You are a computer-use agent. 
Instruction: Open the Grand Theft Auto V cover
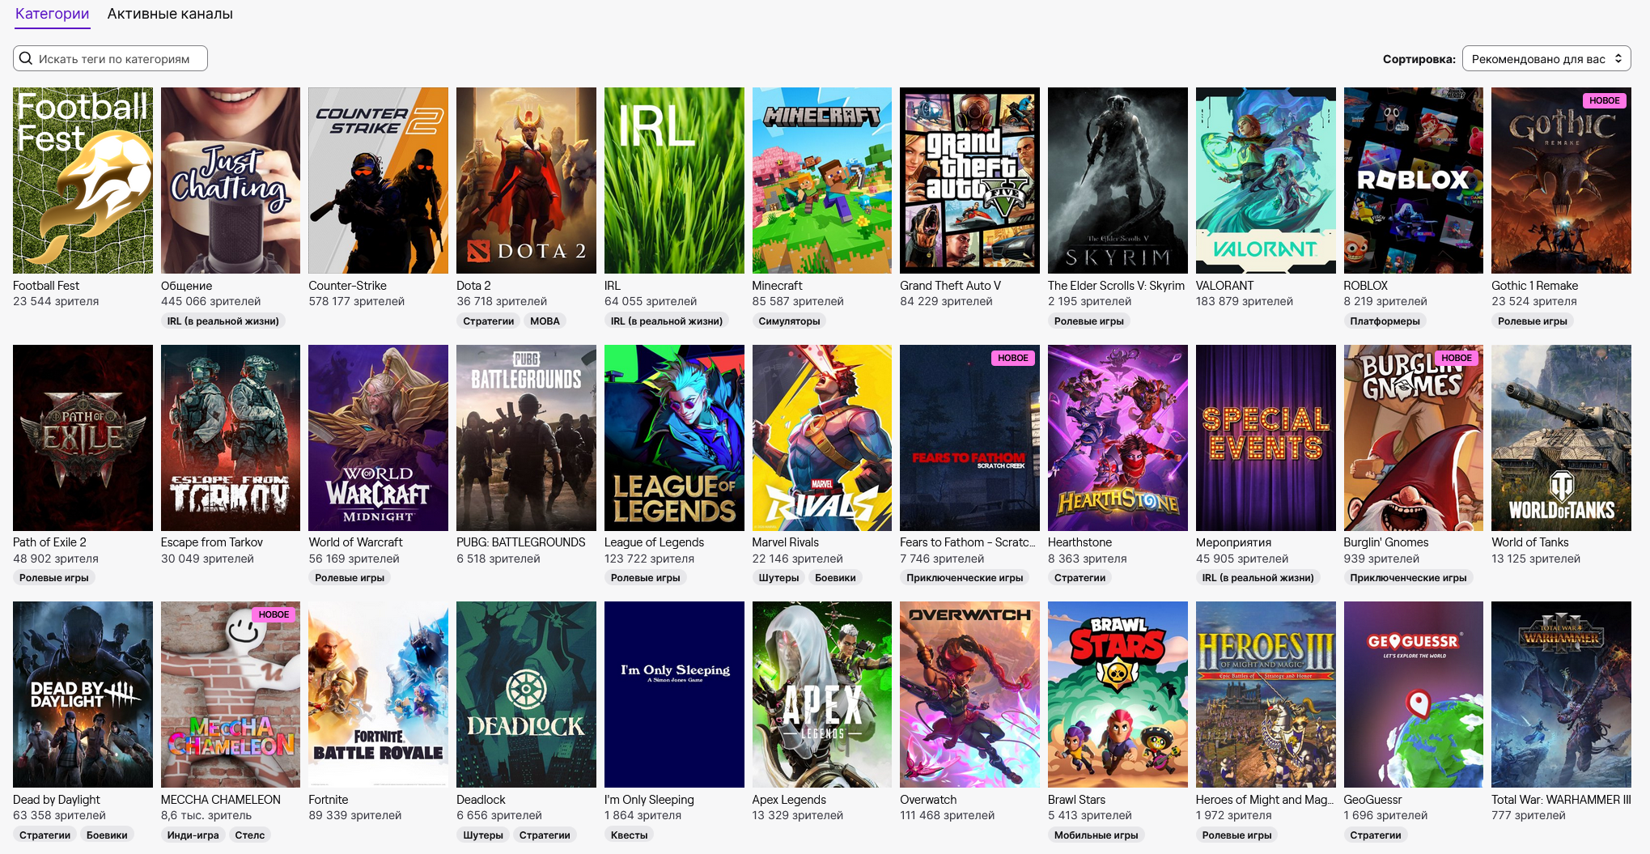point(969,181)
